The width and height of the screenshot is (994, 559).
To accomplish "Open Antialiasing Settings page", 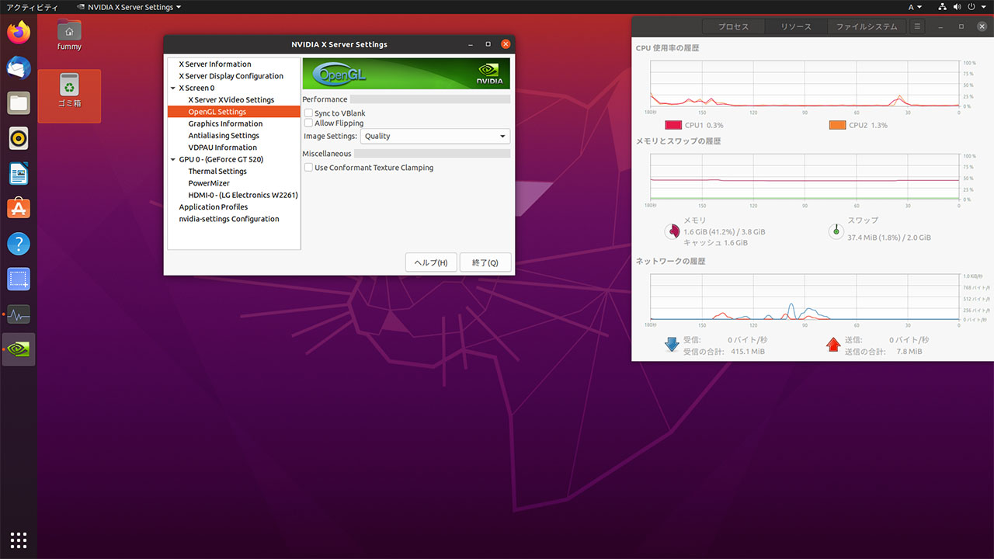I will click(x=224, y=136).
